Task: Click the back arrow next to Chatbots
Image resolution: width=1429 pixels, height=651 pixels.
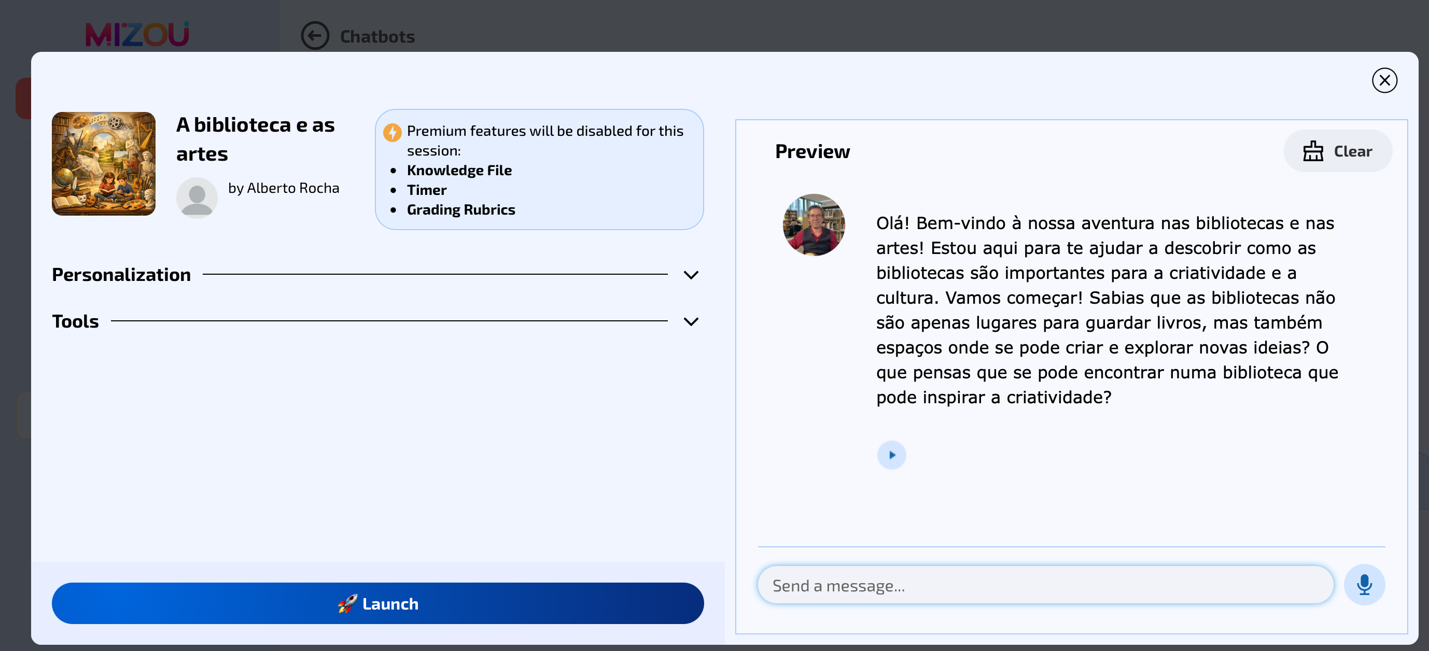Action: tap(315, 36)
